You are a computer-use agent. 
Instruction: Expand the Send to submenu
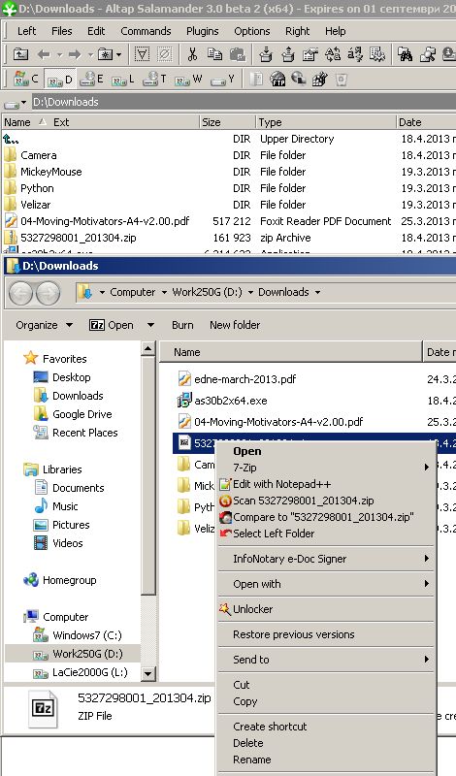pos(326,660)
